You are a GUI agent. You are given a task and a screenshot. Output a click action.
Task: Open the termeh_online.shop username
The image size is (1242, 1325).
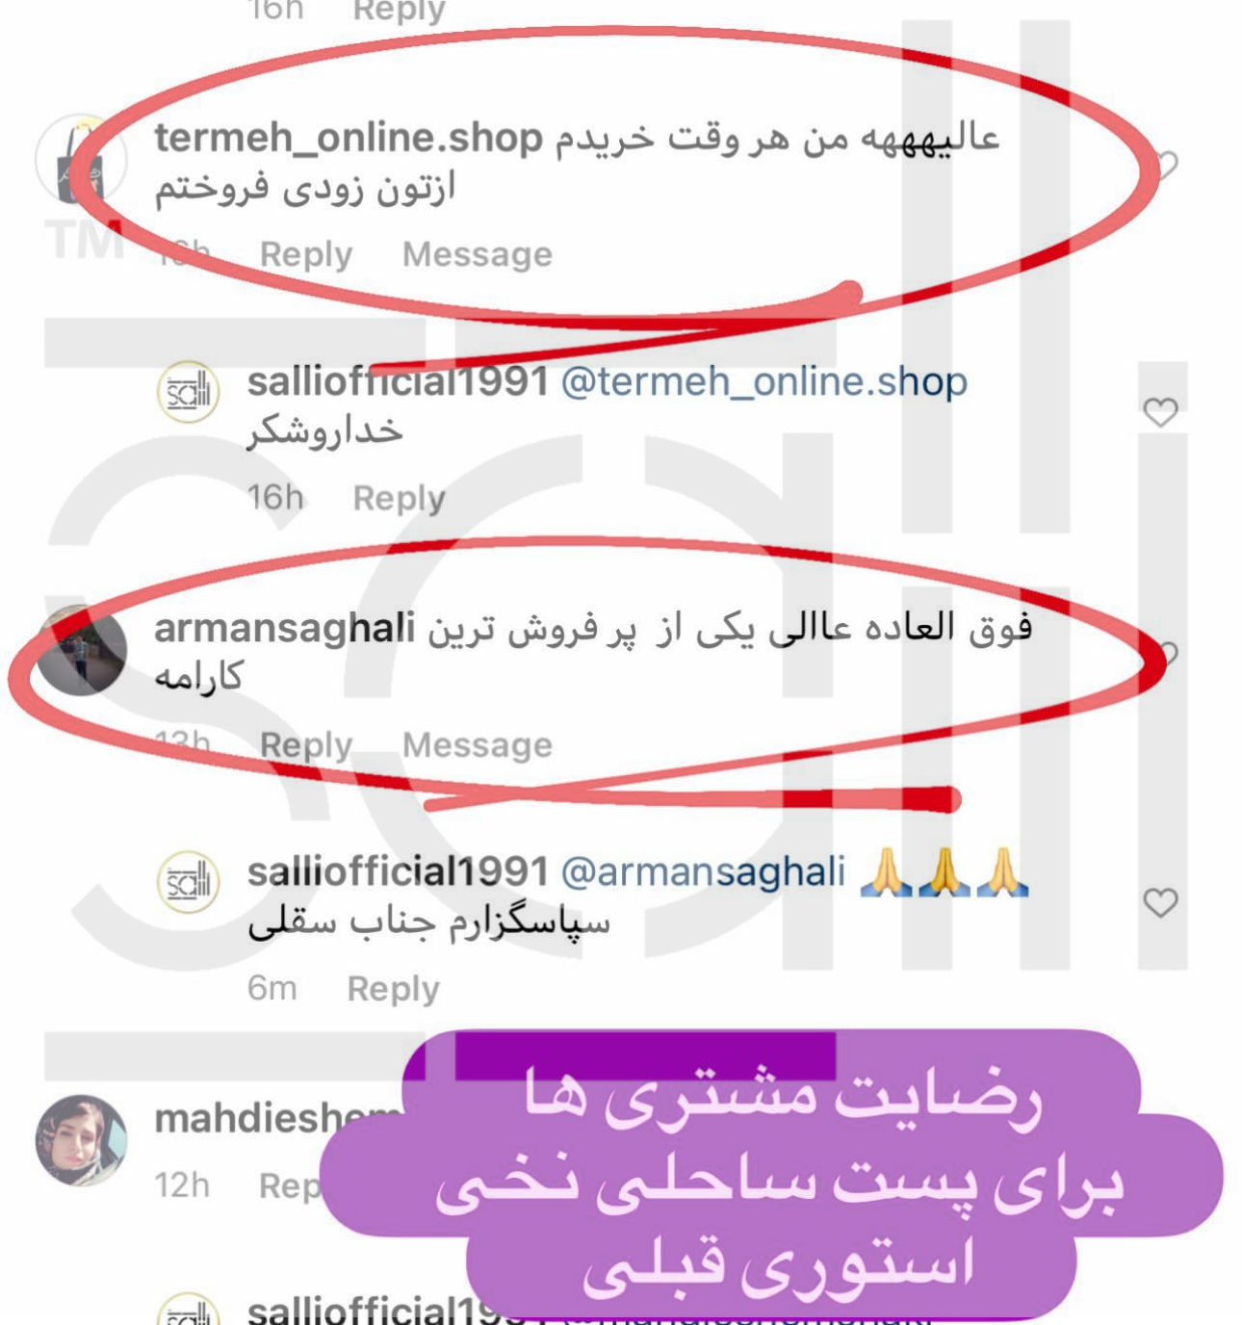pos(349,138)
